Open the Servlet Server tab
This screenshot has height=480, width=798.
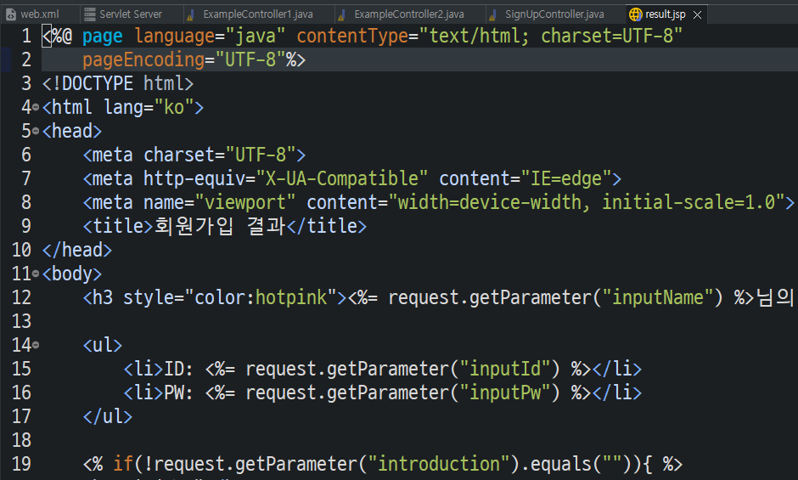(130, 14)
